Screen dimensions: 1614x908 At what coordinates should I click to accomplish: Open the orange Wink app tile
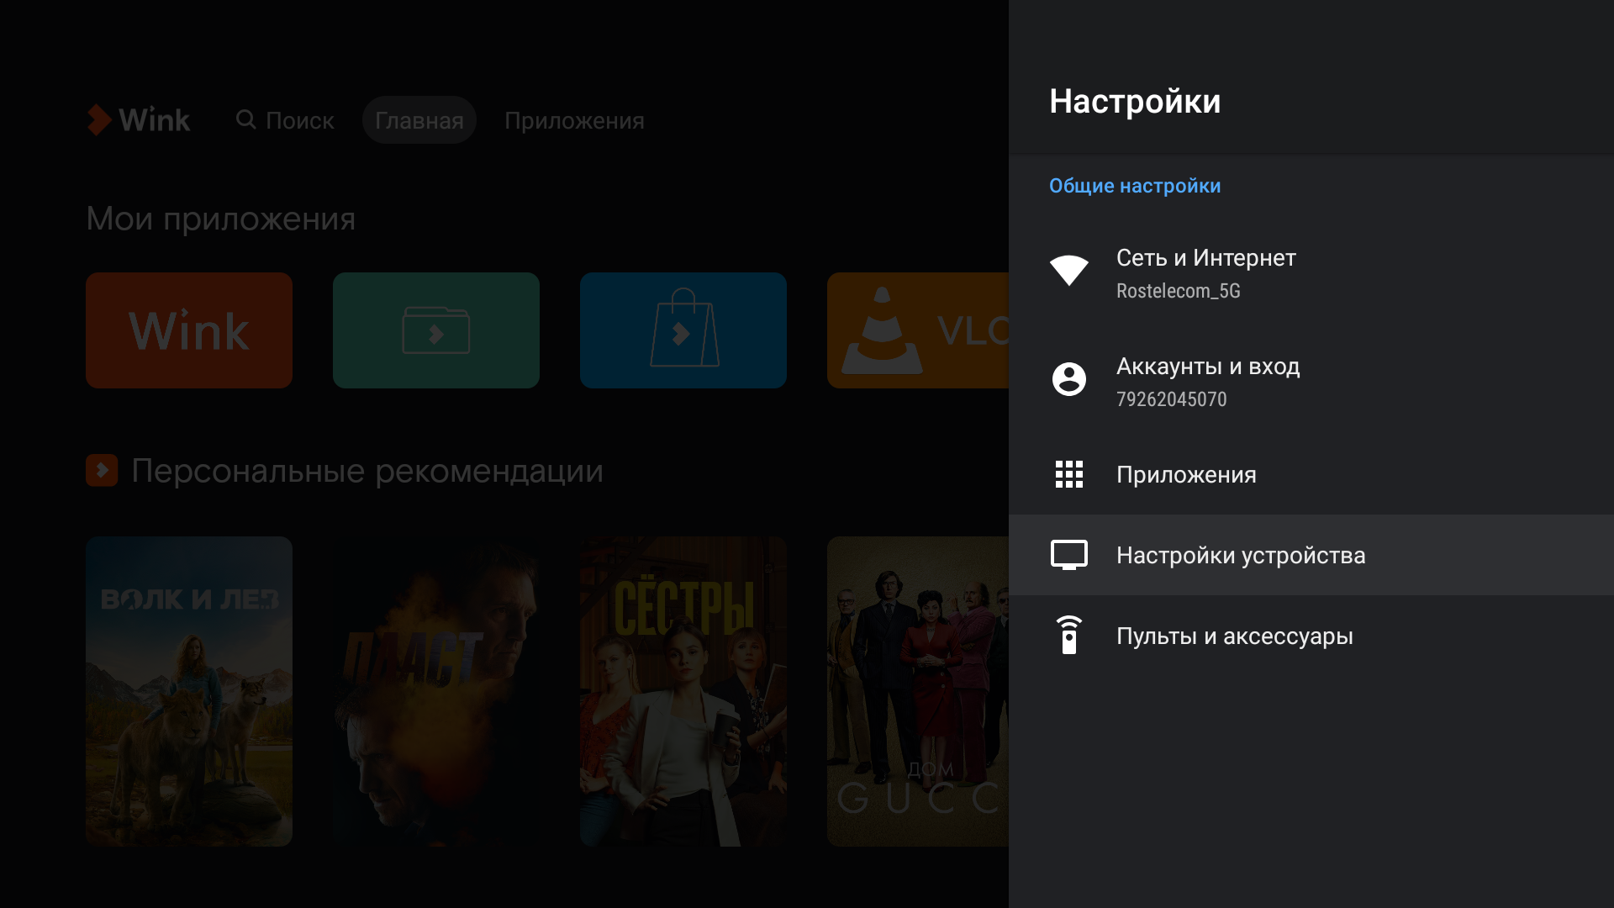click(x=189, y=330)
